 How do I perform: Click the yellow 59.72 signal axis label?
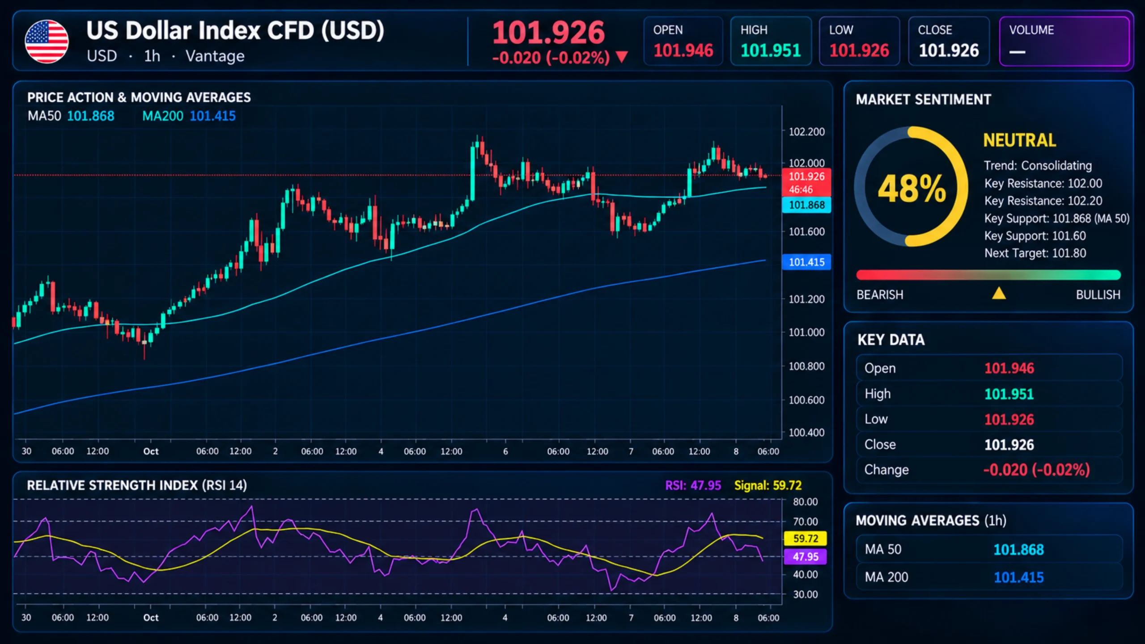pos(806,539)
